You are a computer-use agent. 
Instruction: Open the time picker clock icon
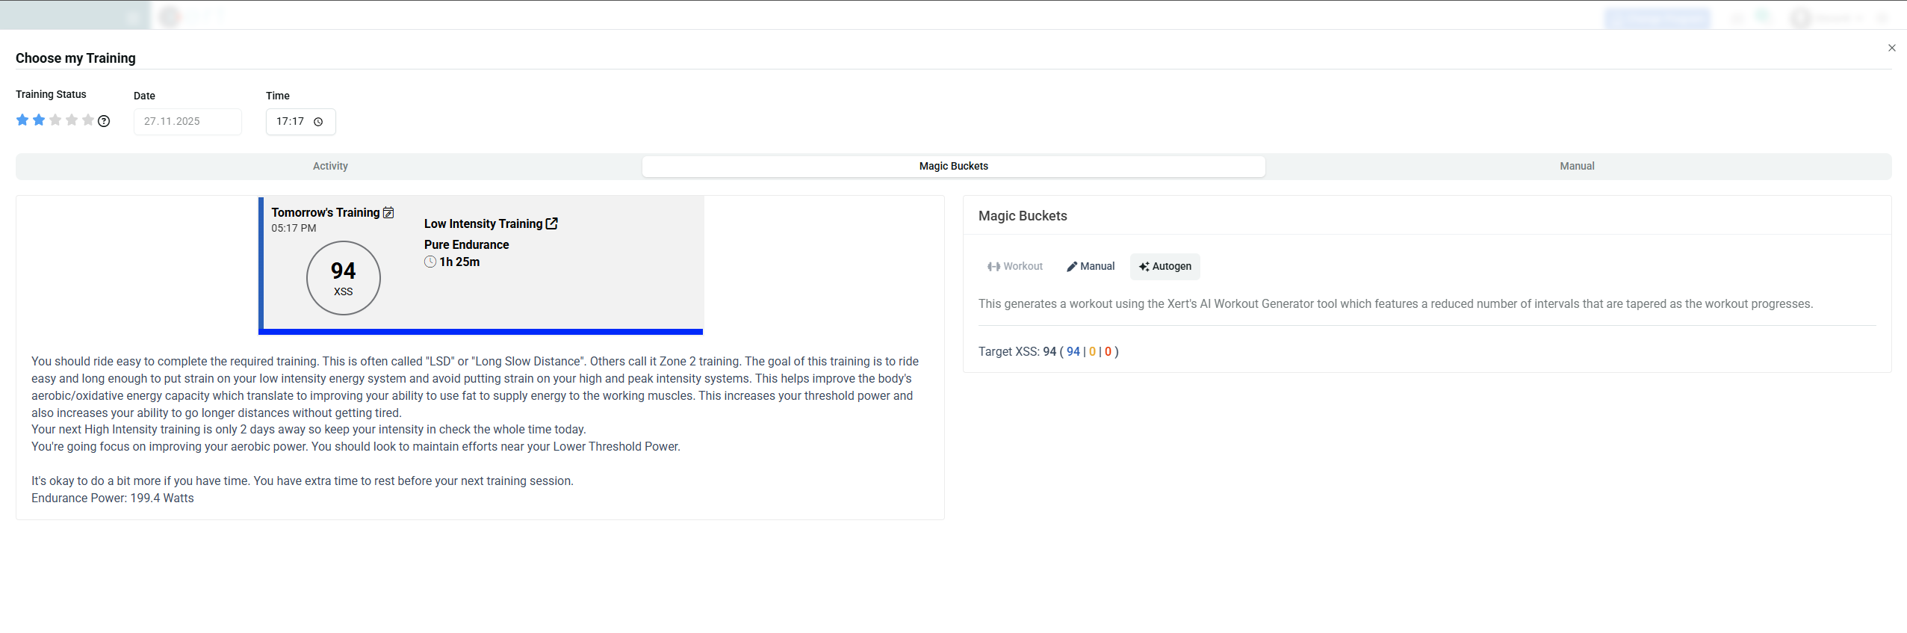318,122
